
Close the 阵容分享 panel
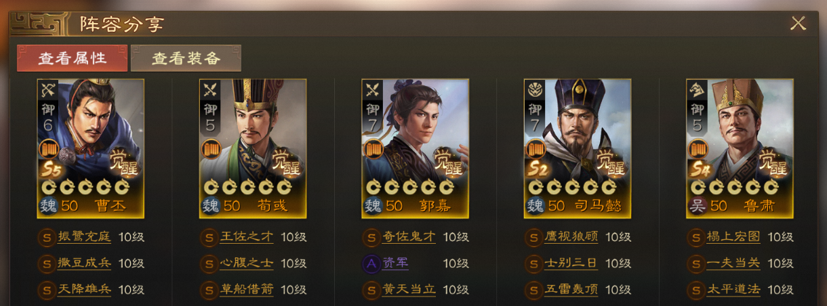click(x=798, y=24)
